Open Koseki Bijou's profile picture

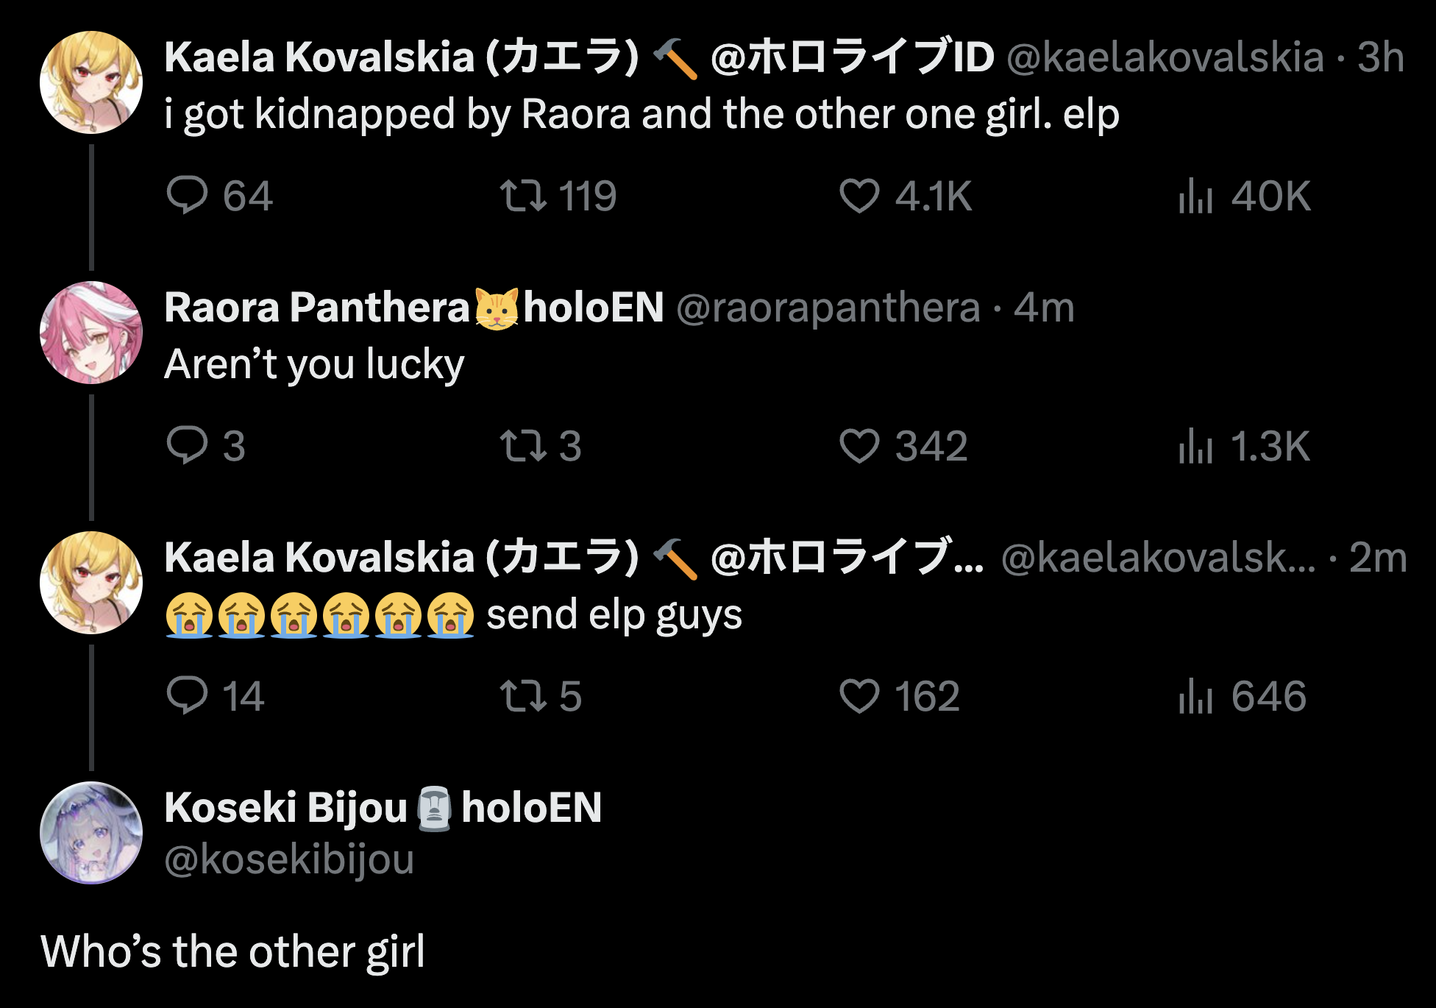pyautogui.click(x=91, y=833)
